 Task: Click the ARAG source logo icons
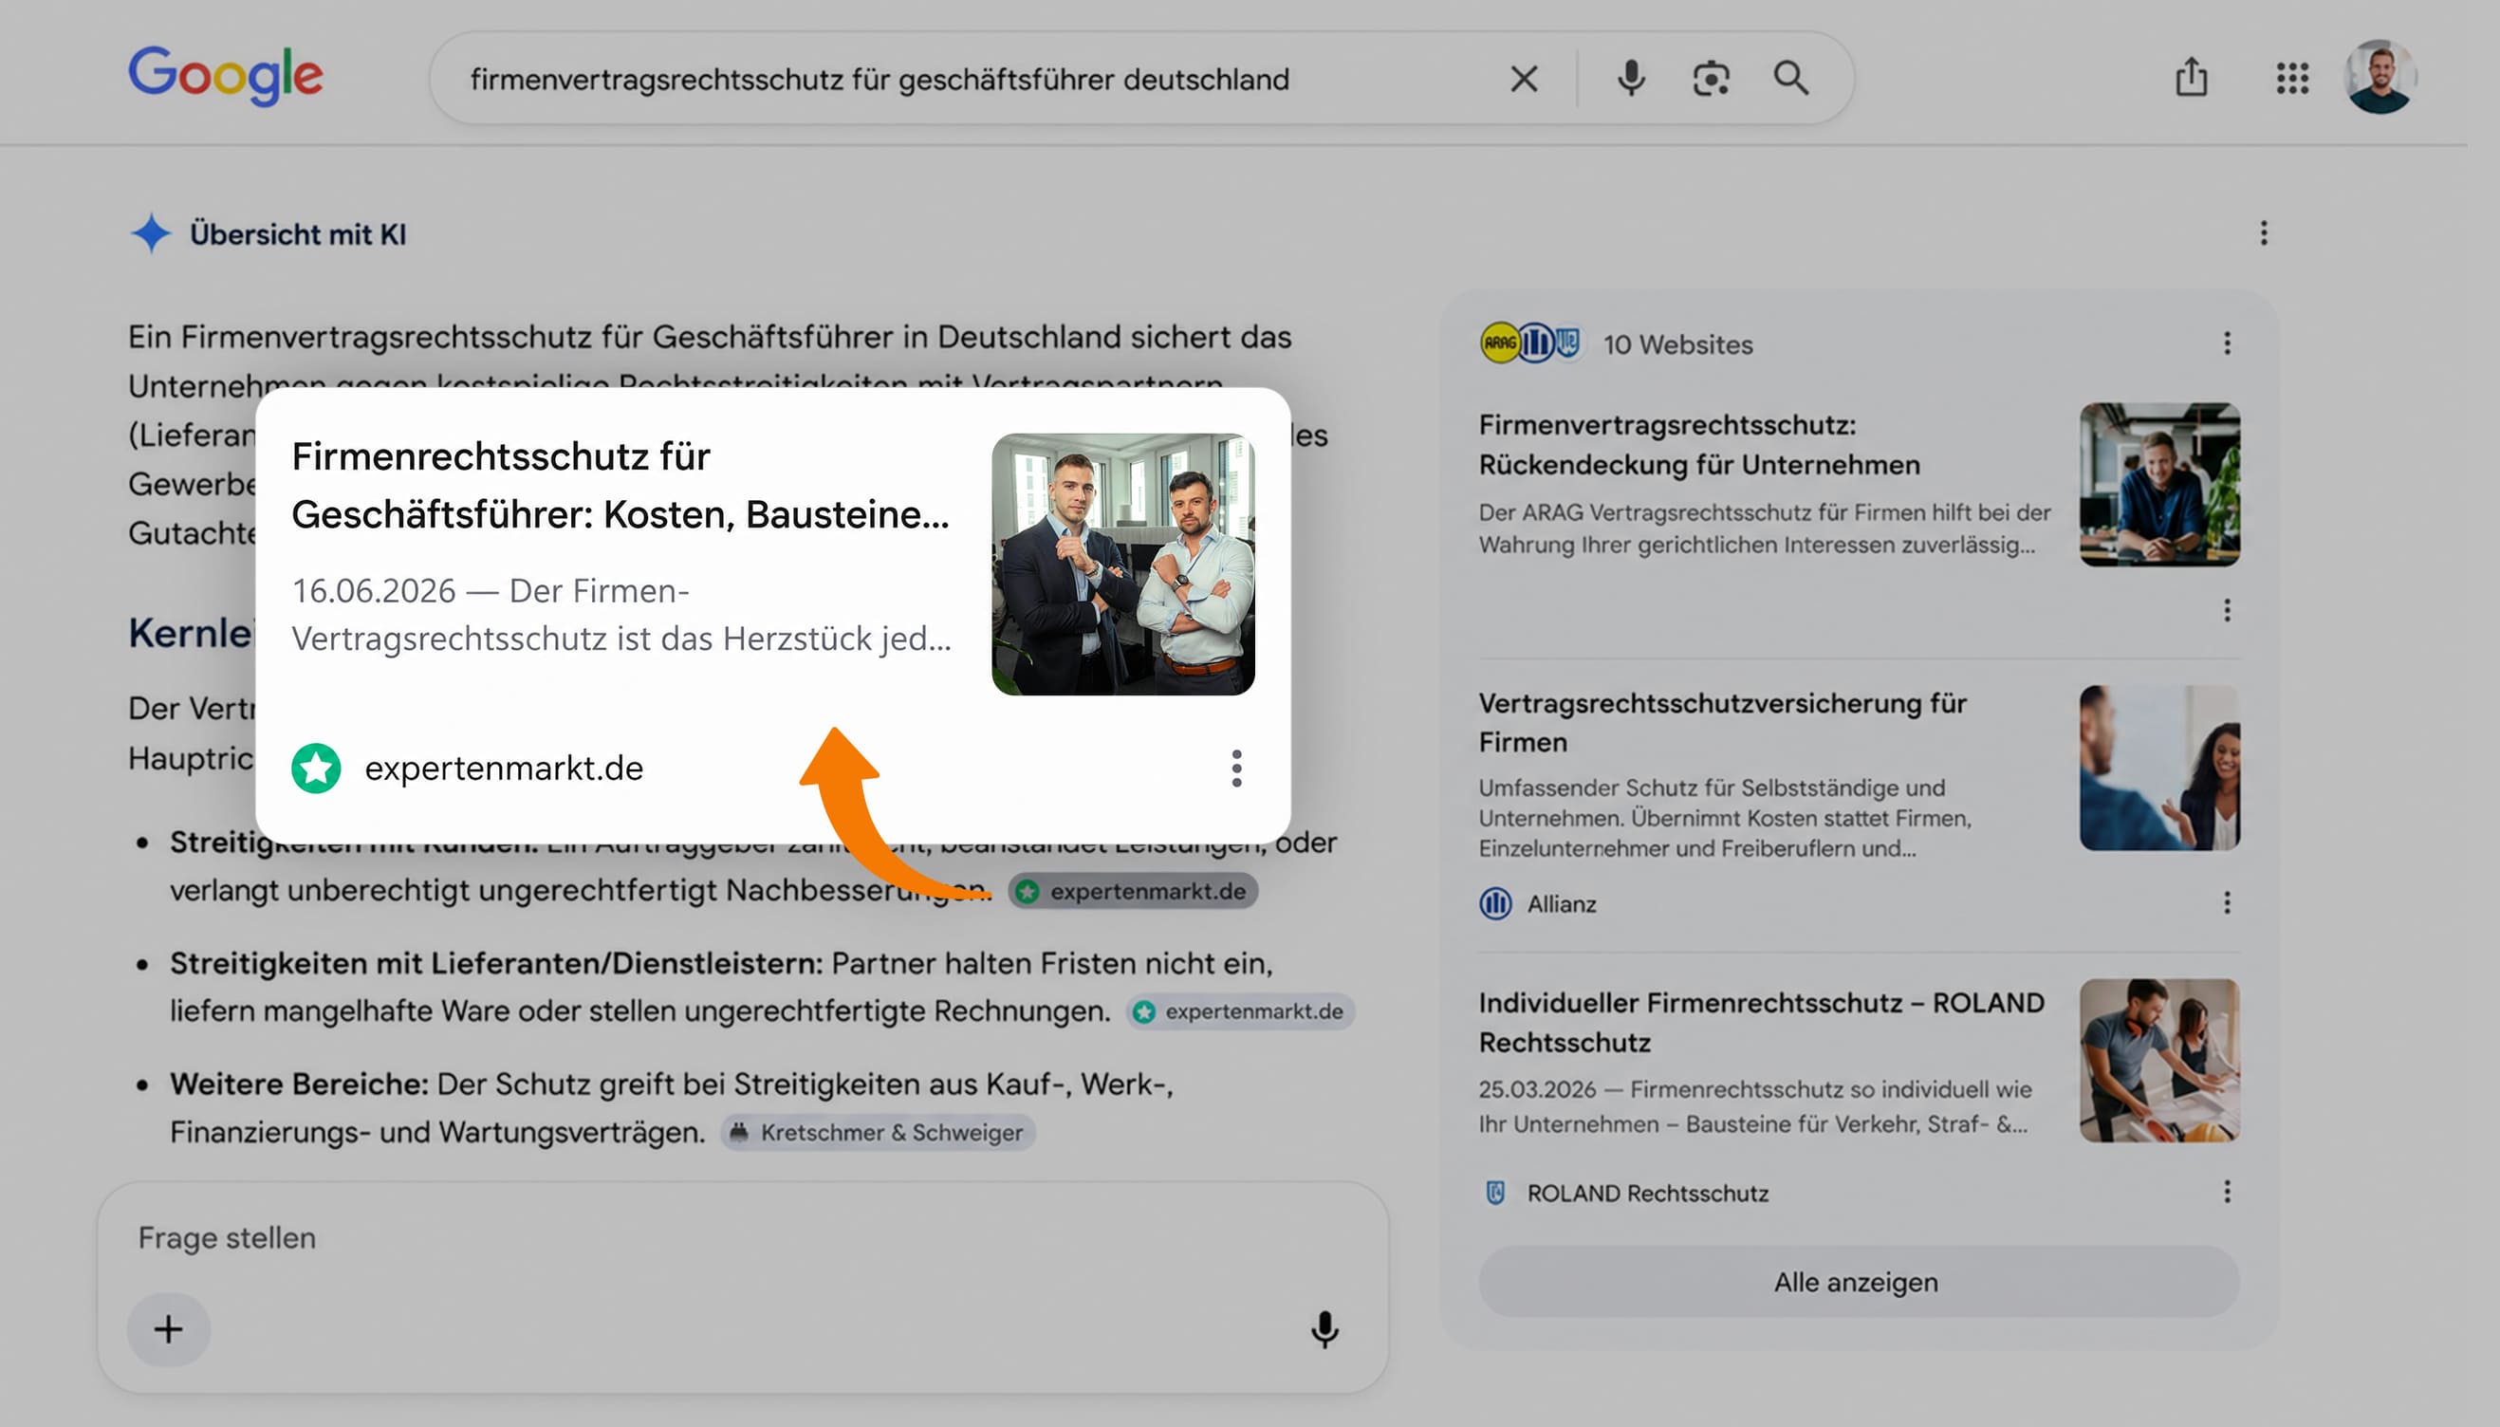click(1529, 343)
